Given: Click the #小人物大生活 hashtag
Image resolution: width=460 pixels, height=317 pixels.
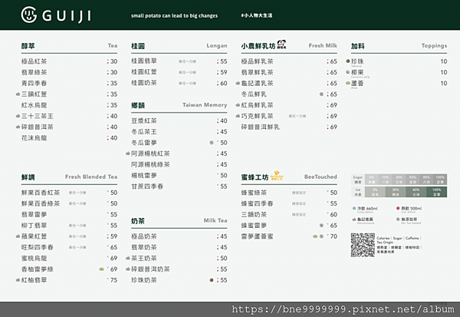Looking at the screenshot, I should pos(257,15).
